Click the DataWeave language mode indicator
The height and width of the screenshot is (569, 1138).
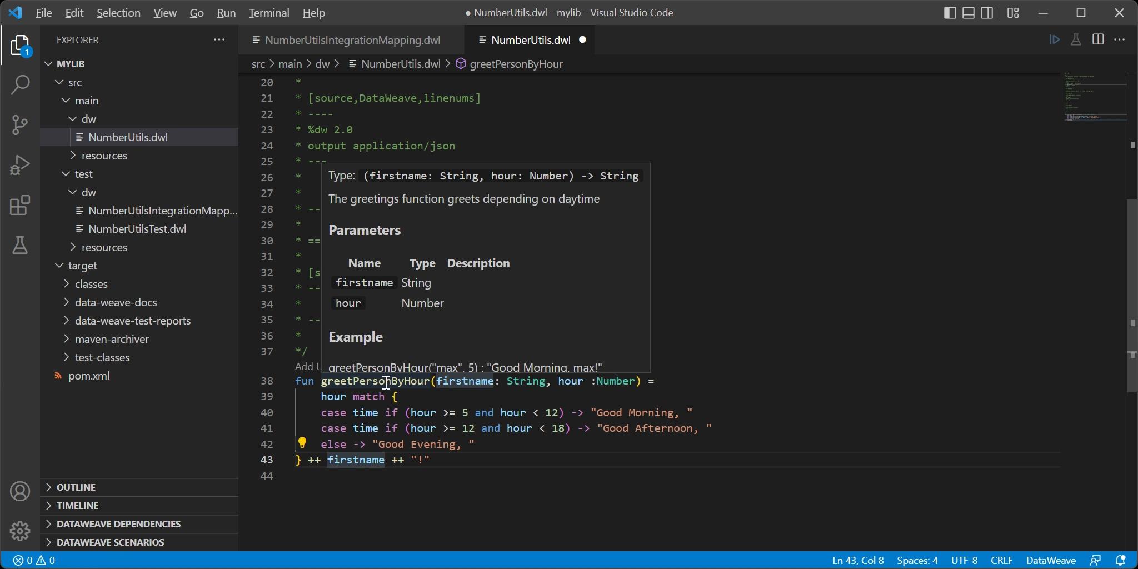[x=1050, y=560]
